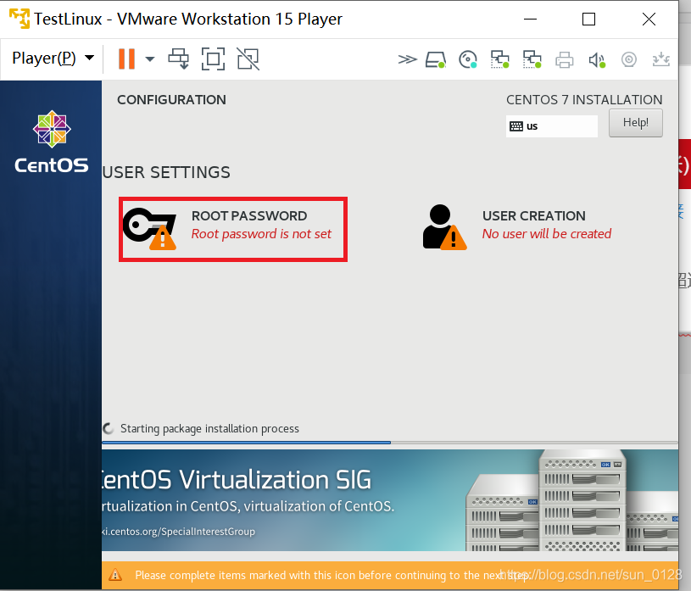Click the second network adapter icon
Viewport: 691px width, 591px height.
click(x=532, y=59)
